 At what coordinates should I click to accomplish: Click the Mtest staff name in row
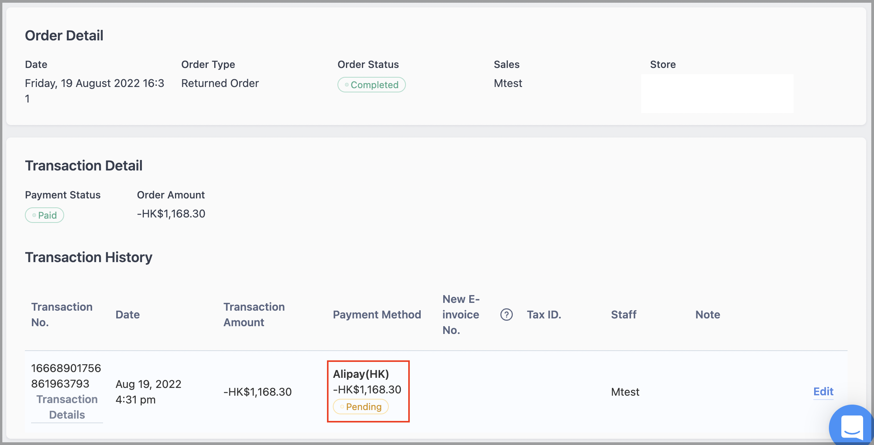coord(625,392)
